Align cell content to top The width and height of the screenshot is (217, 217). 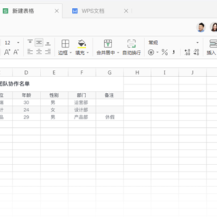click(x=30, y=42)
